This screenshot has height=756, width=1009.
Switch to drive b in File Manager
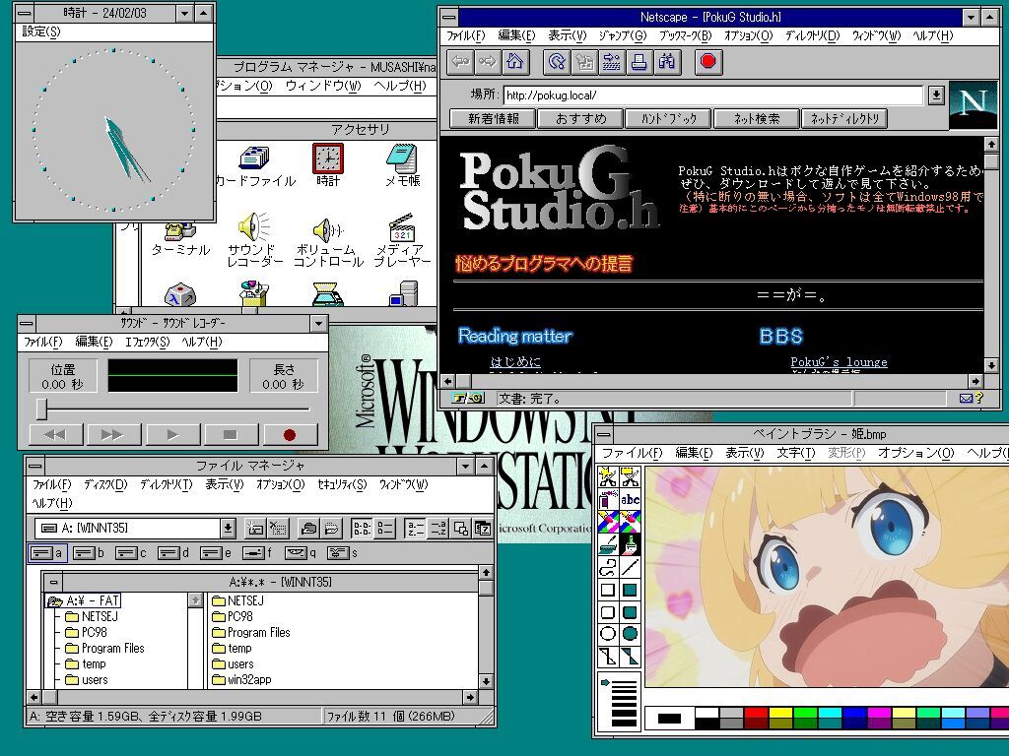tap(88, 553)
